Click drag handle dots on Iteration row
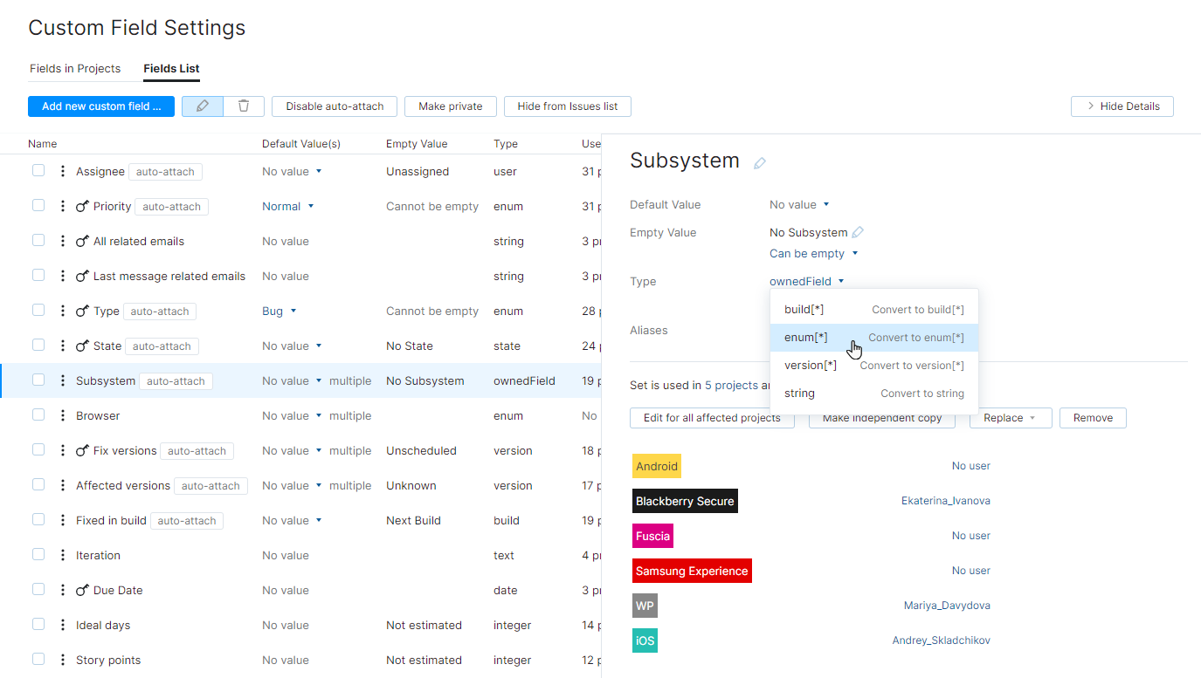 (x=62, y=555)
